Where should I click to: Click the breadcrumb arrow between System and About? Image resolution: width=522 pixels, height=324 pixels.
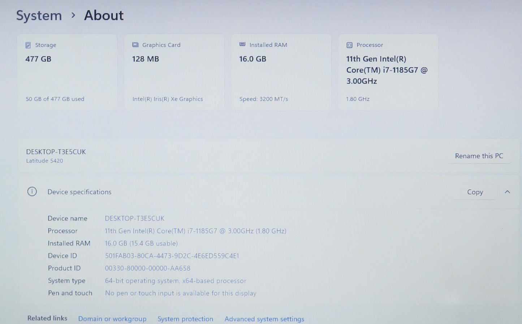tap(73, 15)
